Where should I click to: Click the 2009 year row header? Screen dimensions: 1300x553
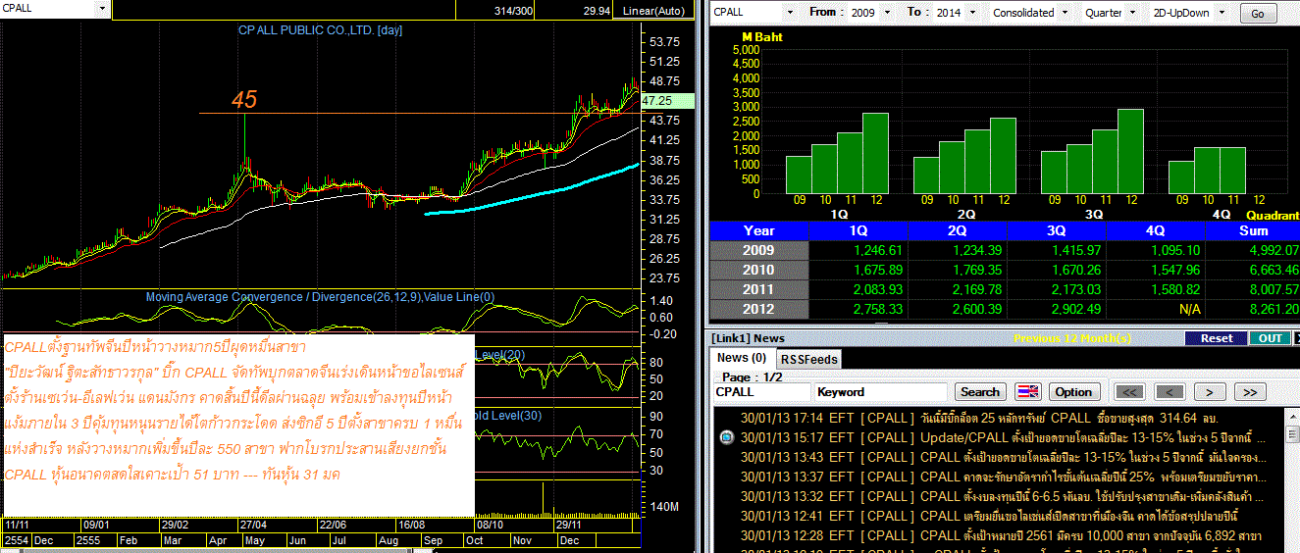point(758,250)
